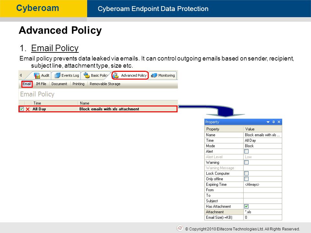Select the 'Attachment' property label
The height and width of the screenshot is (233, 311).
pyautogui.click(x=215, y=212)
